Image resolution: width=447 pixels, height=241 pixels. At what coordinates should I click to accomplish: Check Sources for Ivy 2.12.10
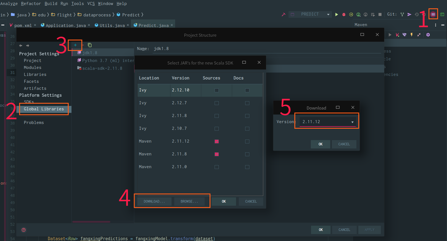point(217,90)
